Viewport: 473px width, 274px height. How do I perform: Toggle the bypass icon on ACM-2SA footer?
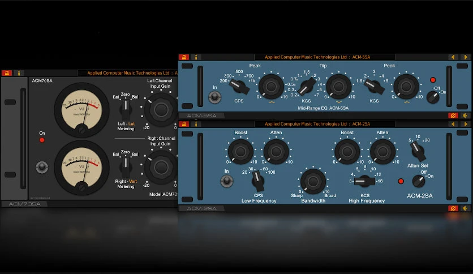tap(453, 208)
